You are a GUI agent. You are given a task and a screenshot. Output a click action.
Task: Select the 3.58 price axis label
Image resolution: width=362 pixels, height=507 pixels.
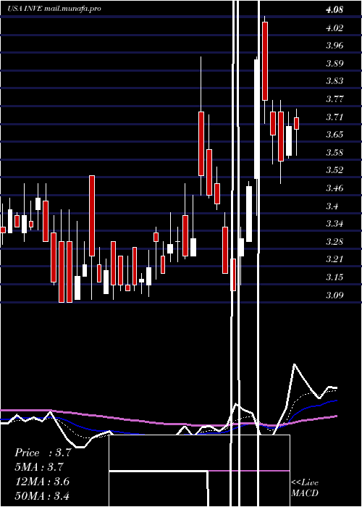click(x=334, y=152)
